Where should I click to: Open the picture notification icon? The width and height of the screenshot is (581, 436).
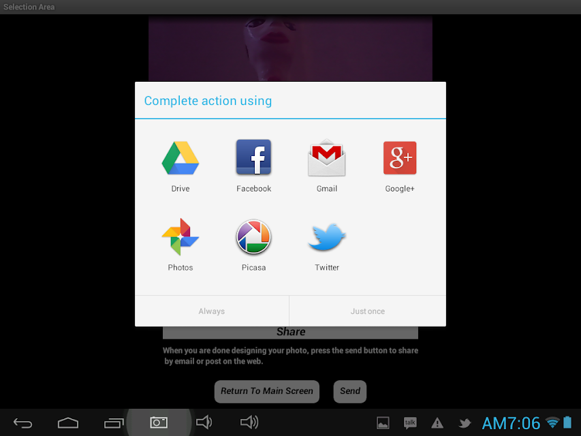383,423
